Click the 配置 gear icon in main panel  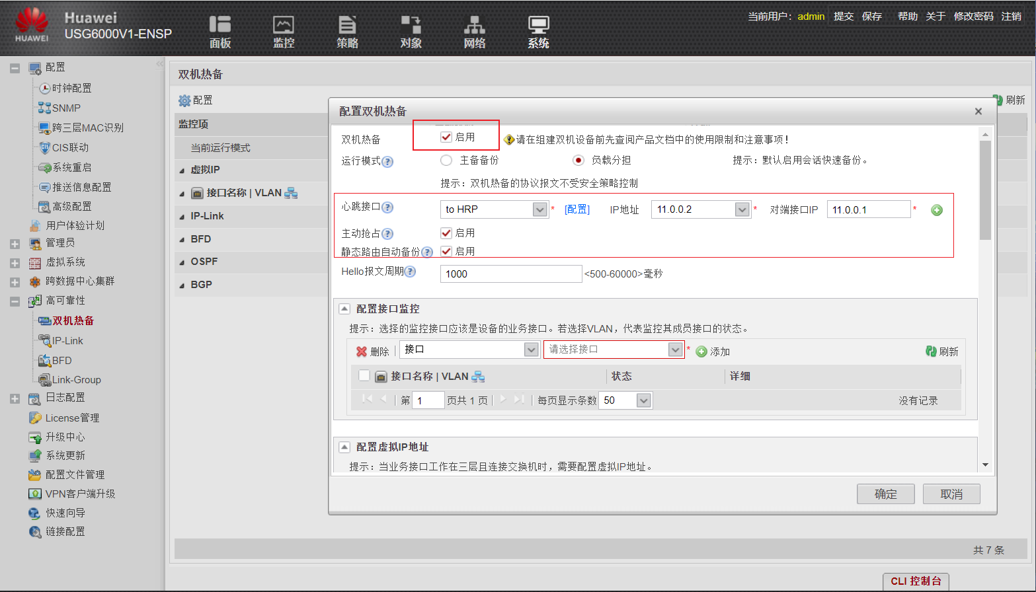tap(184, 100)
